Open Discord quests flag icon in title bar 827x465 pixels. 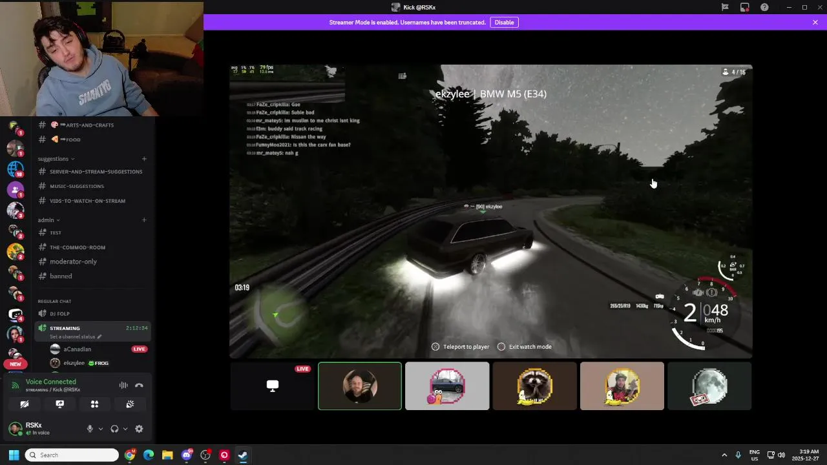pos(725,7)
